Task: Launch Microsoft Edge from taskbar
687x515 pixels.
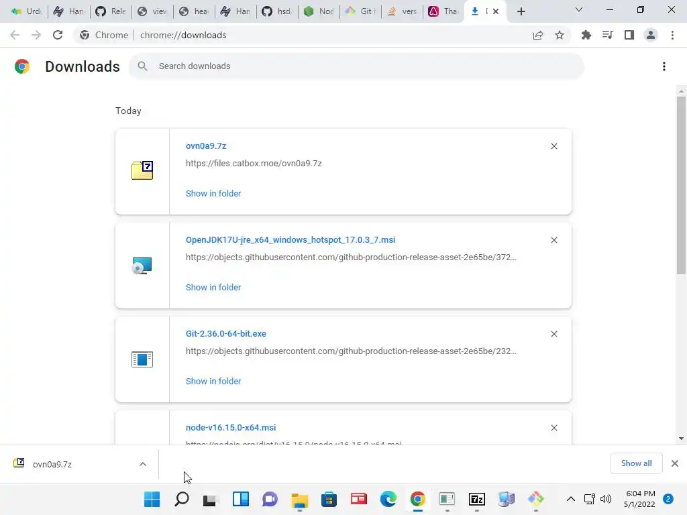Action: (388, 499)
